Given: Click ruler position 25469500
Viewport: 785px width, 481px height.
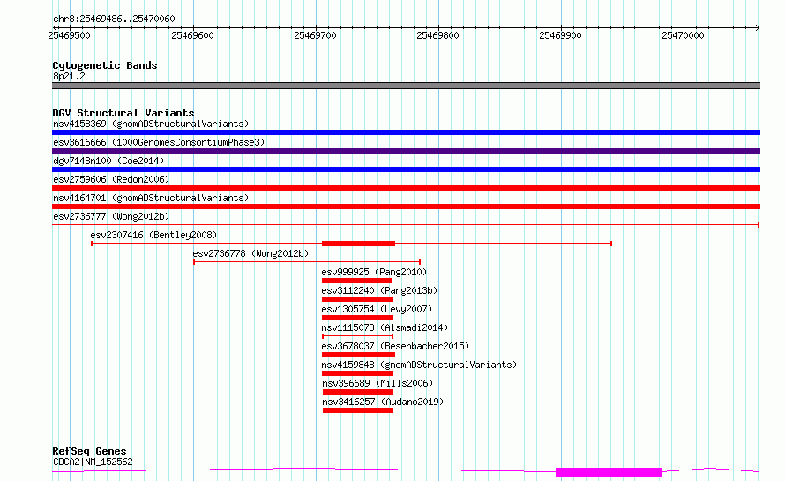Looking at the screenshot, I should (x=69, y=35).
